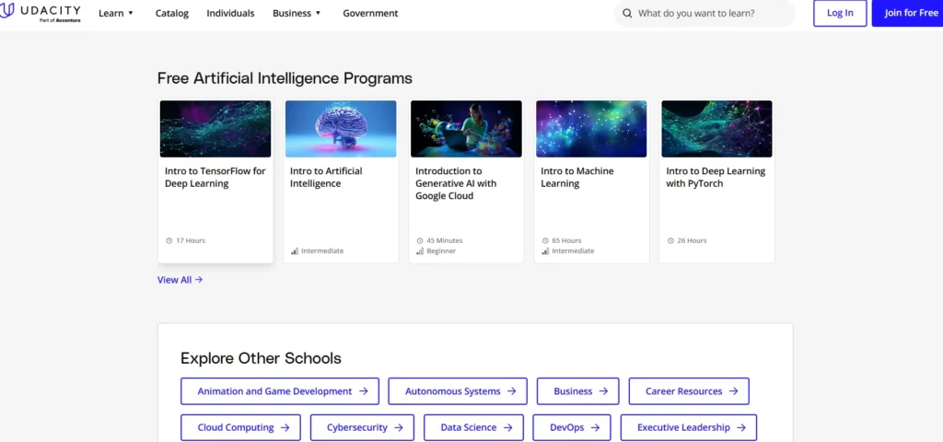Screen dimensions: 943x442
Task: Select the Intro to TensorFlow for Deep Learning title
Action: [x=215, y=178]
